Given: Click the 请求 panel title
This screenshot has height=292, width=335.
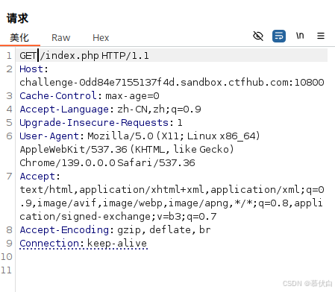Looking at the screenshot, I should coord(17,19).
